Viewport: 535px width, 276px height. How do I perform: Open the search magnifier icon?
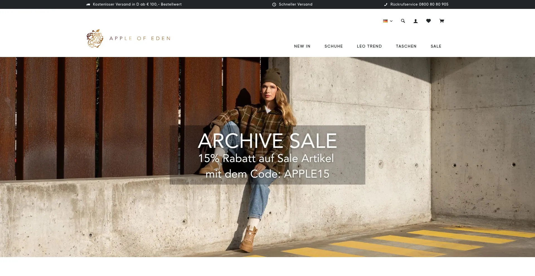click(403, 21)
